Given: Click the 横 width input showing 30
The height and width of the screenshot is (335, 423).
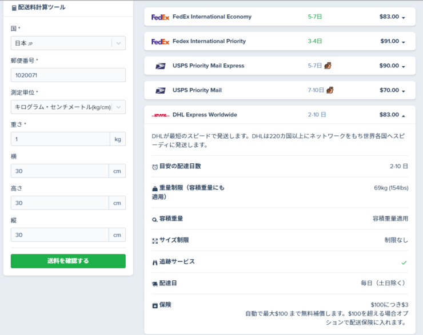Looking at the screenshot, I should coord(60,171).
